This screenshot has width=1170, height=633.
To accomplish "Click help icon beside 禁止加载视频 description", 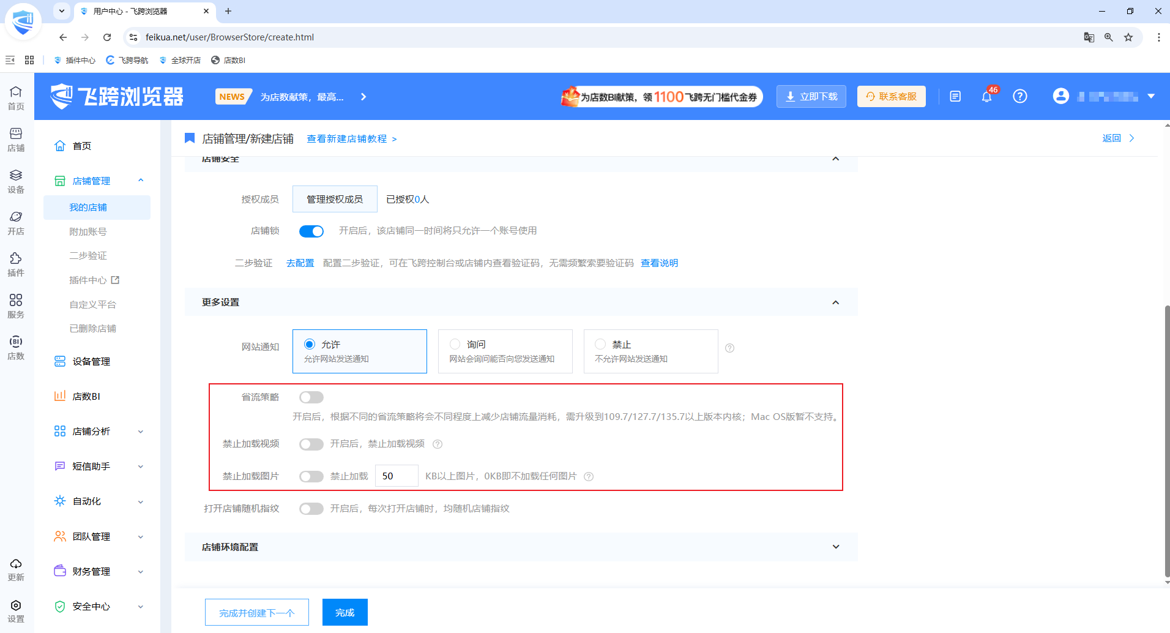I will click(x=438, y=444).
